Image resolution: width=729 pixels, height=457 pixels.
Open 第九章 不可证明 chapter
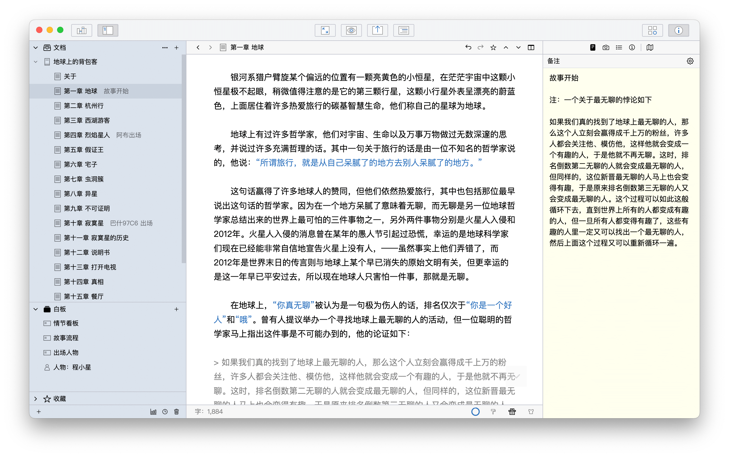(105, 208)
